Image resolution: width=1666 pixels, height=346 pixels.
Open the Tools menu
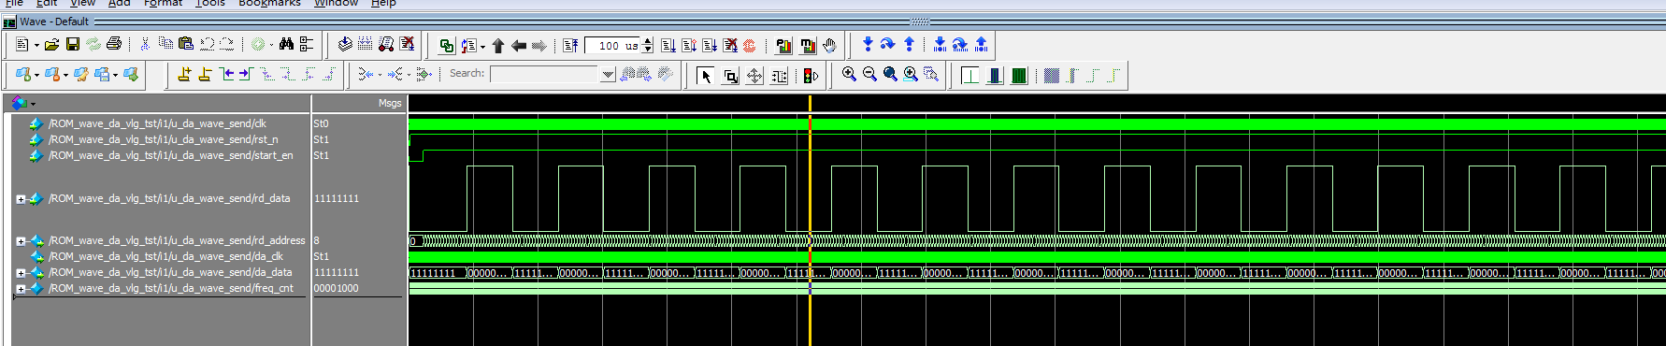pos(210,3)
